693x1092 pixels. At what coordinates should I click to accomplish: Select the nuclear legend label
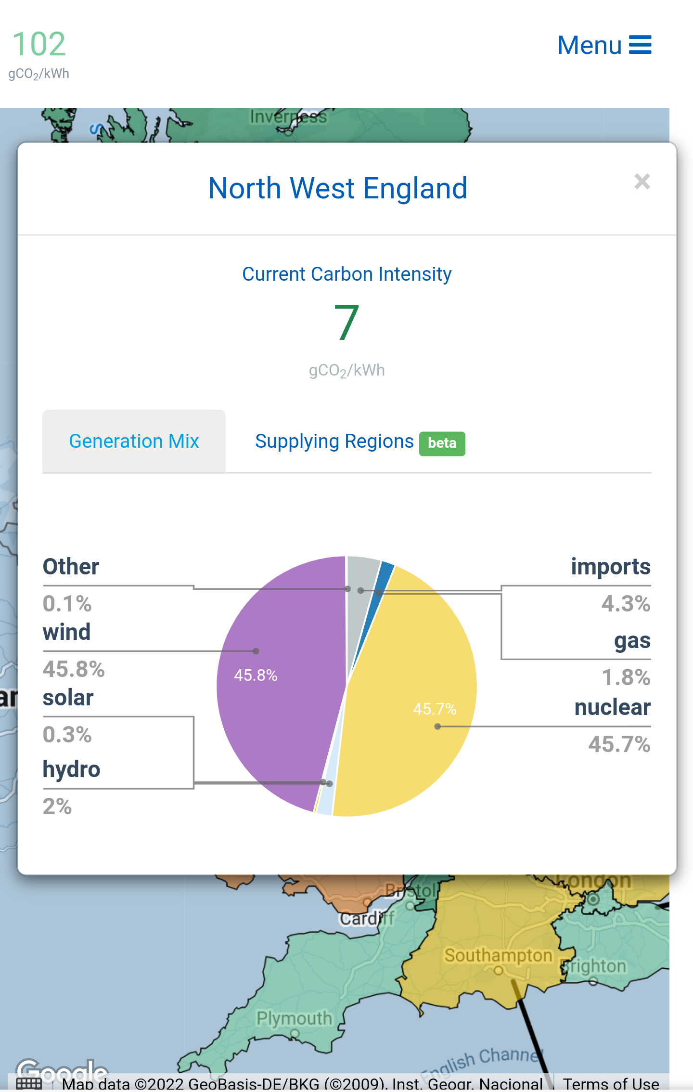coord(612,707)
